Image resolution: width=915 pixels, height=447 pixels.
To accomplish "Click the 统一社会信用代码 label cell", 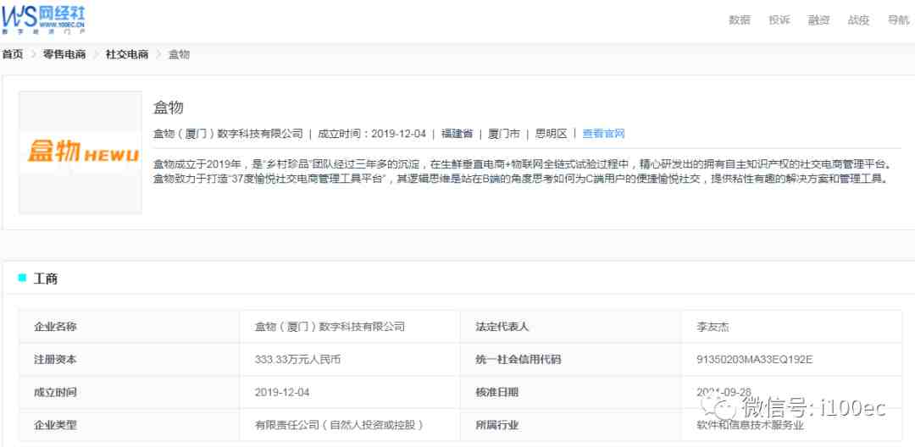I will [x=571, y=360].
